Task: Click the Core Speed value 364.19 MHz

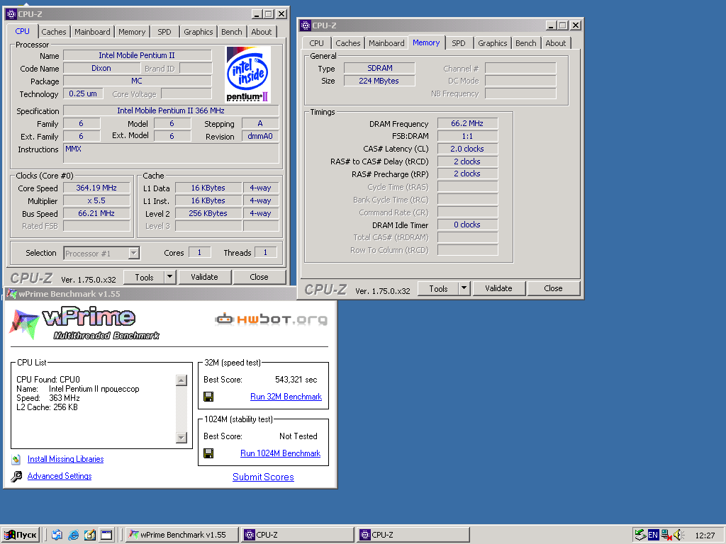Action: (96, 188)
